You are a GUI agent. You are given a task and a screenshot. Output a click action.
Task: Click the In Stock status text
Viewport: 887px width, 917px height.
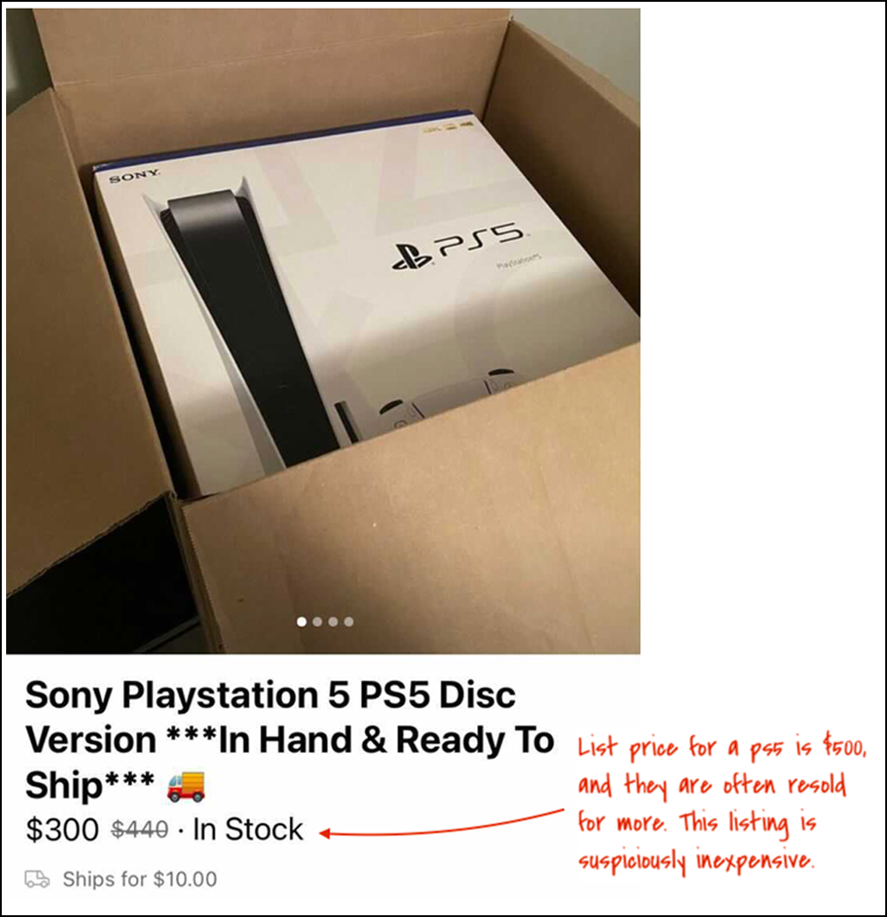tap(248, 830)
